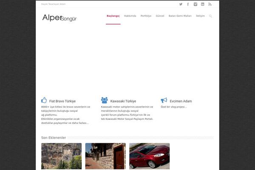Open the Batan Gemi Malları menu item

(x=180, y=16)
